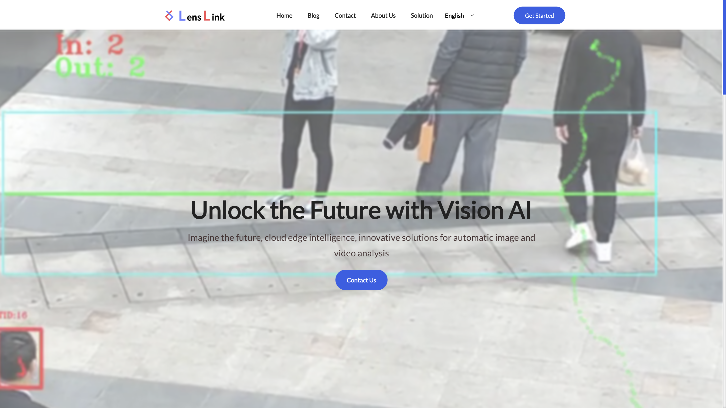Click the green Out: 2 counter
The width and height of the screenshot is (726, 408).
point(100,67)
